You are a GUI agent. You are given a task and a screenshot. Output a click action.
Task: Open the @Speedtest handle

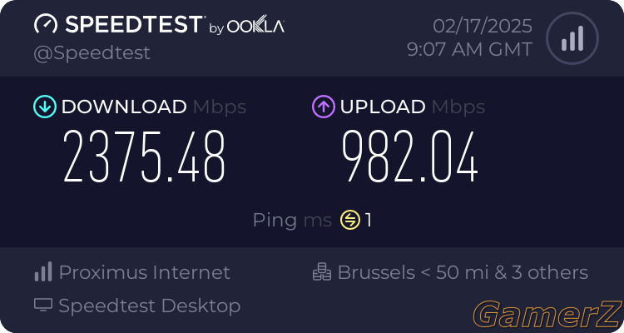92,53
